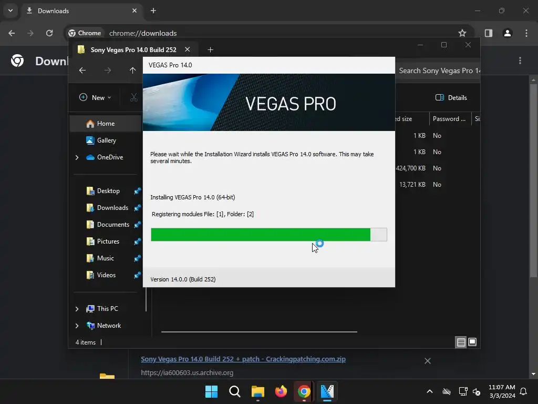
Task: Unpin Documents using its pin icon
Action: pos(137,225)
